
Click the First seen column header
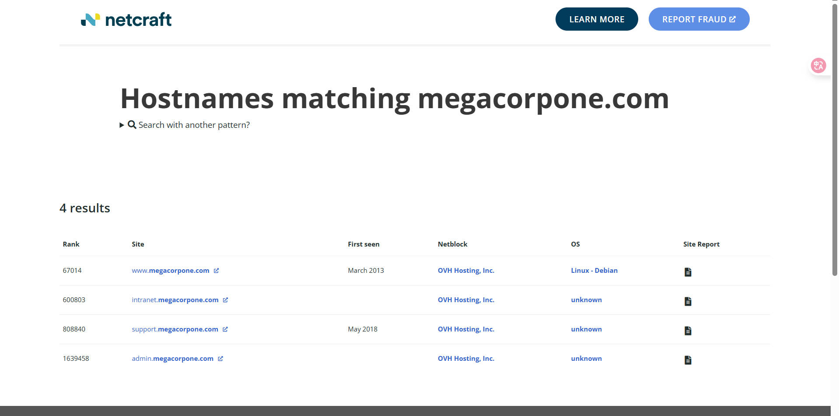tap(364, 244)
